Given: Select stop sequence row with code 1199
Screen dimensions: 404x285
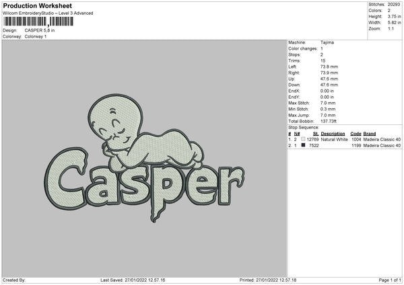Looking at the screenshot, I should 345,145.
